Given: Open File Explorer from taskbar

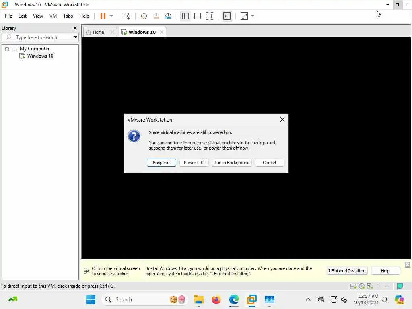Looking at the screenshot, I should 199,299.
